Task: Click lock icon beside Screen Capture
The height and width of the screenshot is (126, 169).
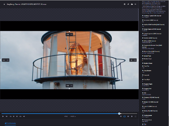Action: click(x=143, y=29)
